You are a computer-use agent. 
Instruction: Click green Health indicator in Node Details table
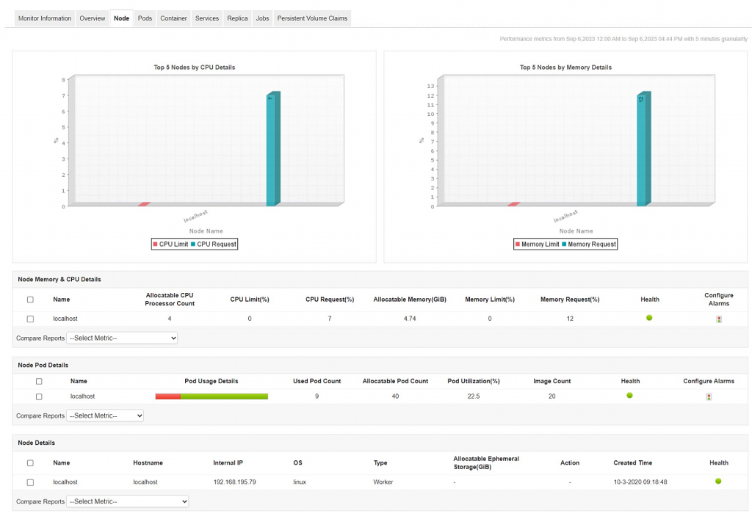click(717, 482)
